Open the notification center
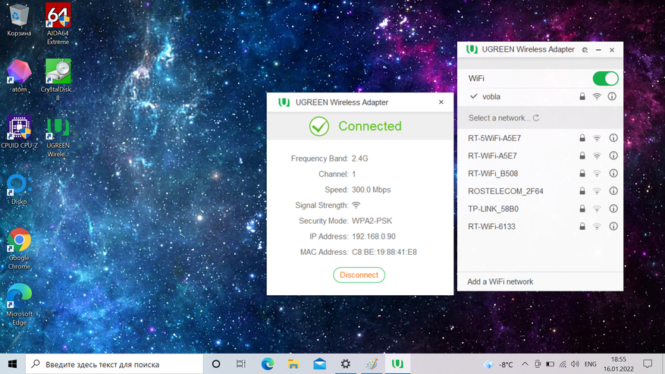This screenshot has height=374, width=665. [x=648, y=364]
